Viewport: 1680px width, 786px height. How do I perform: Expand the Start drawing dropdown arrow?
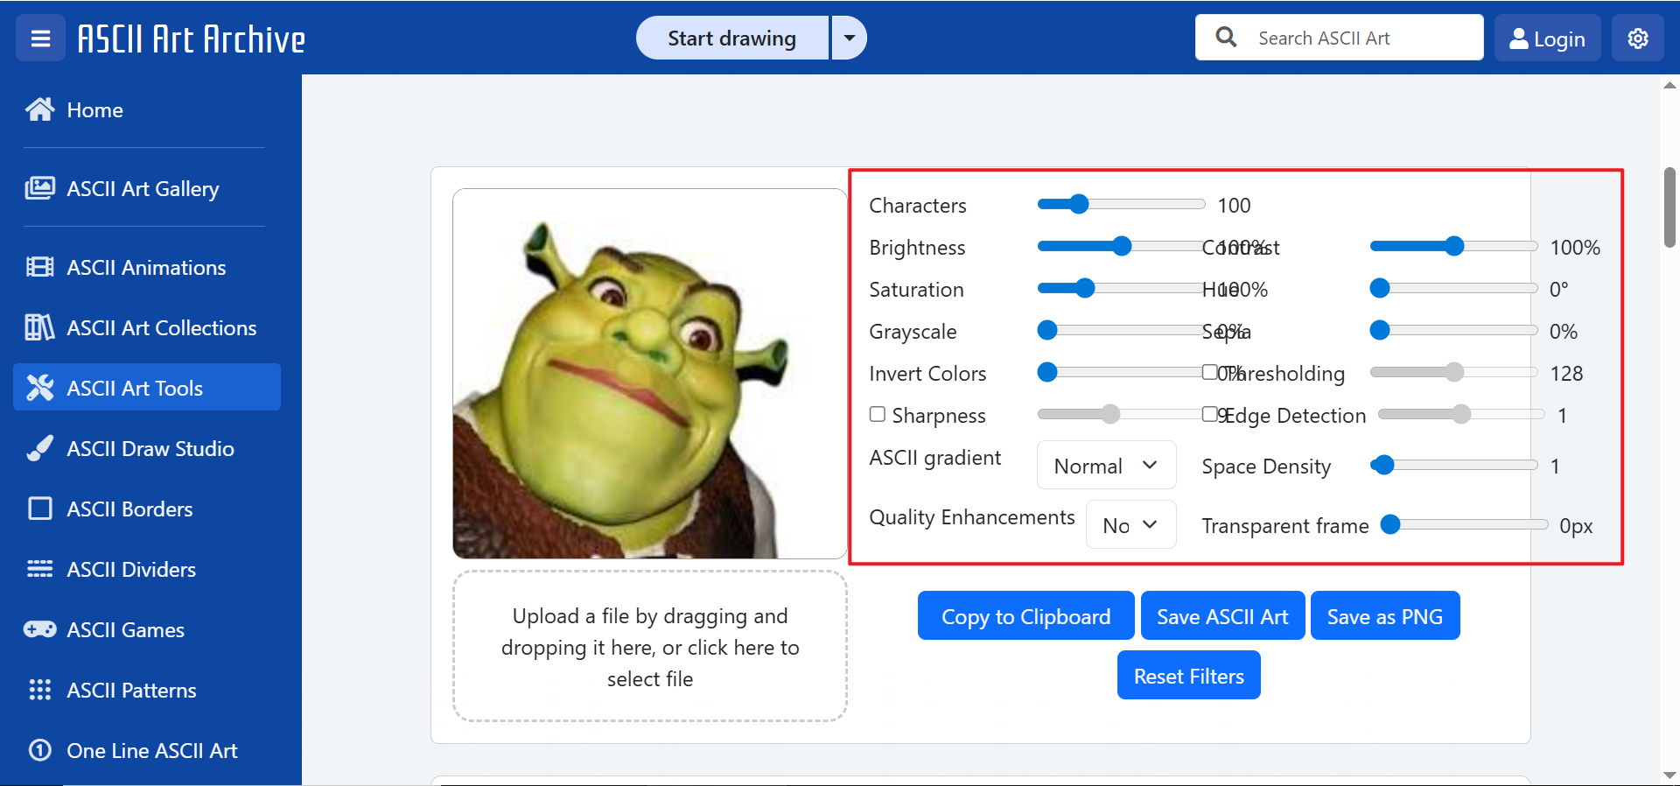click(x=849, y=39)
